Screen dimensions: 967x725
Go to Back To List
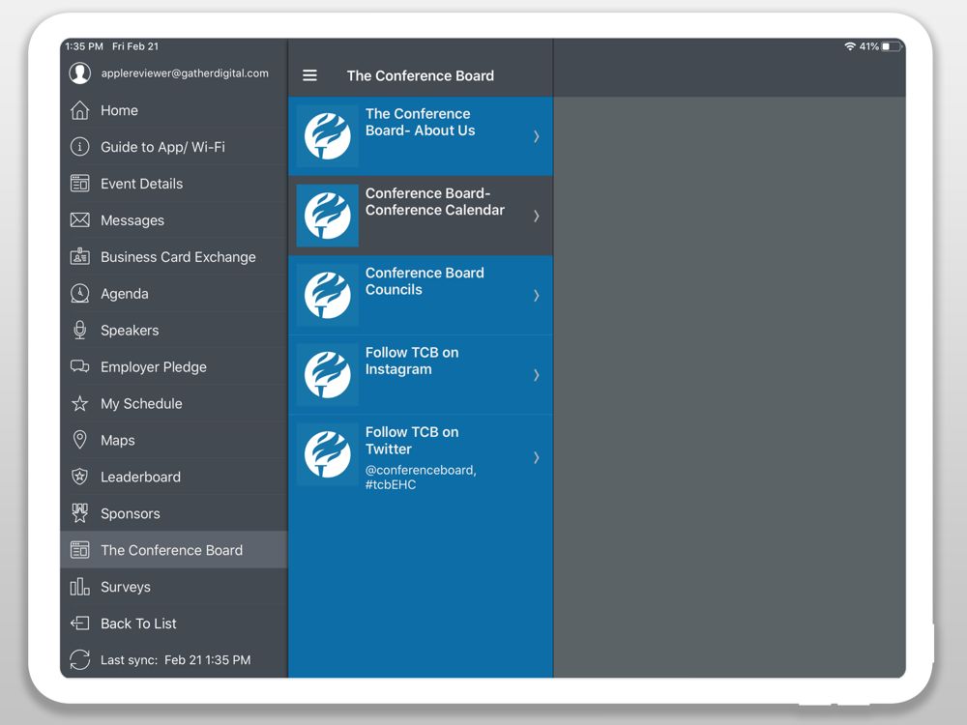[x=174, y=623]
